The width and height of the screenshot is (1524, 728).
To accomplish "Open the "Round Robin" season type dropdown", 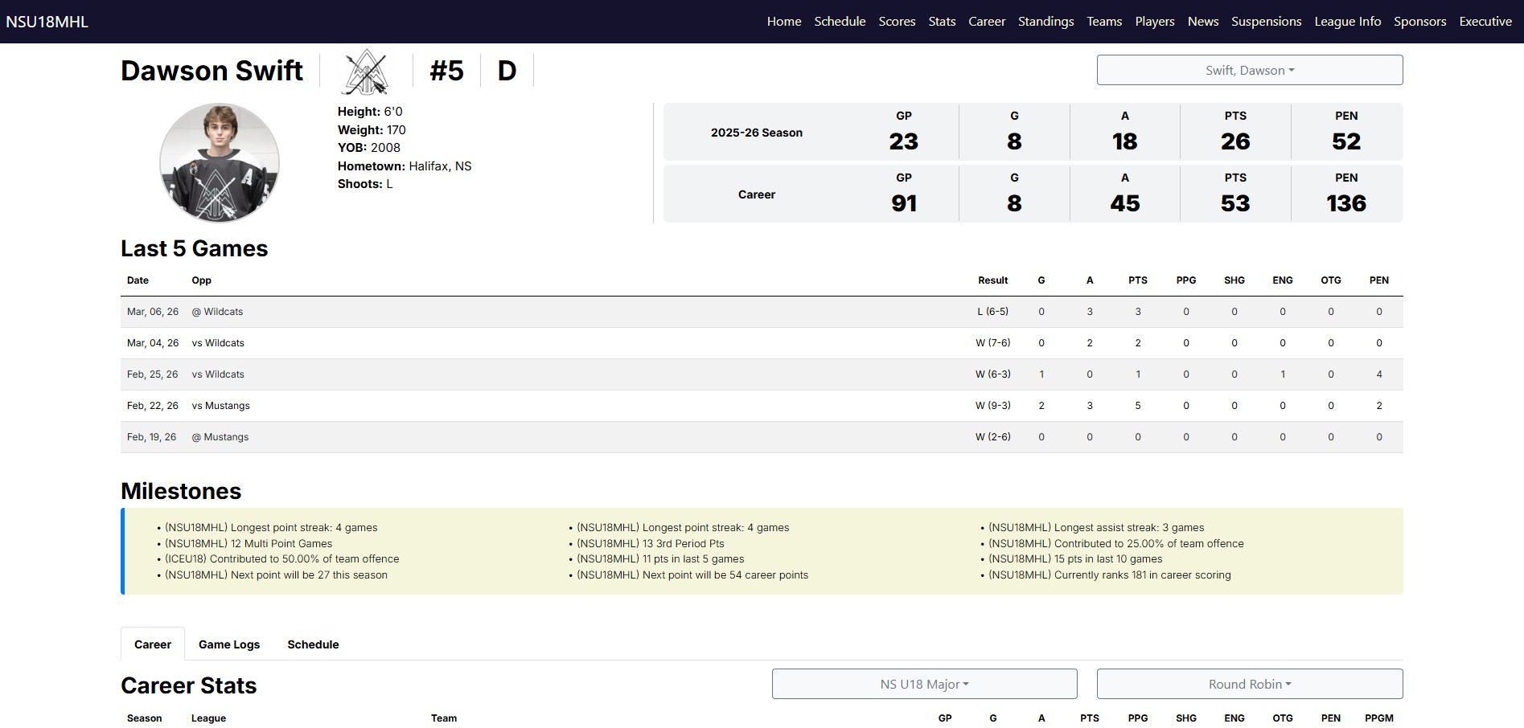I will [1249, 684].
